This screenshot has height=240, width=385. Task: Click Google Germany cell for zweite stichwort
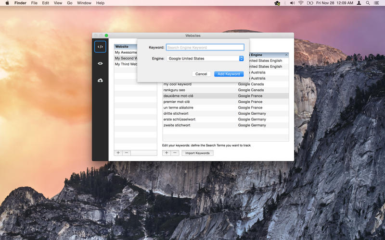pos(252,125)
